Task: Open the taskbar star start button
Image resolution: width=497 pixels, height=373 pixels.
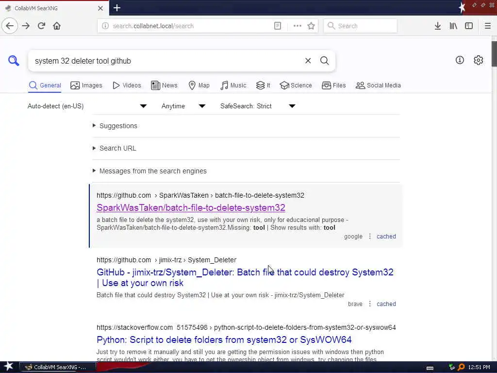Action: click(9, 367)
